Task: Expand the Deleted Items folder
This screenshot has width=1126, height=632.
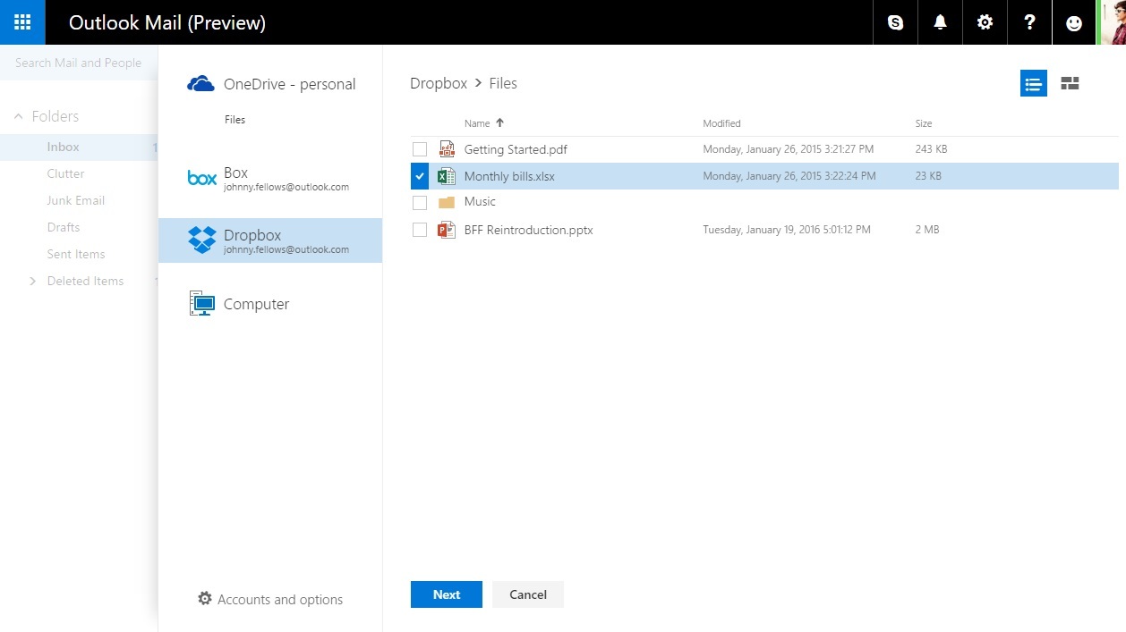Action: pyautogui.click(x=33, y=281)
